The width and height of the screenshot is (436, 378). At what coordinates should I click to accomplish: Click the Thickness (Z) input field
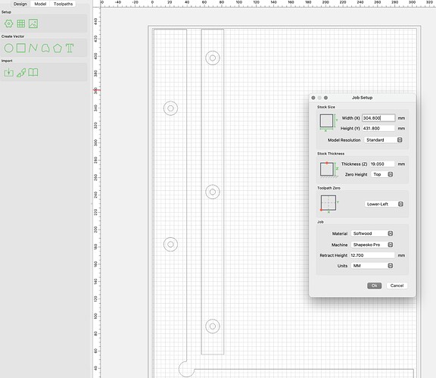pyautogui.click(x=382, y=164)
